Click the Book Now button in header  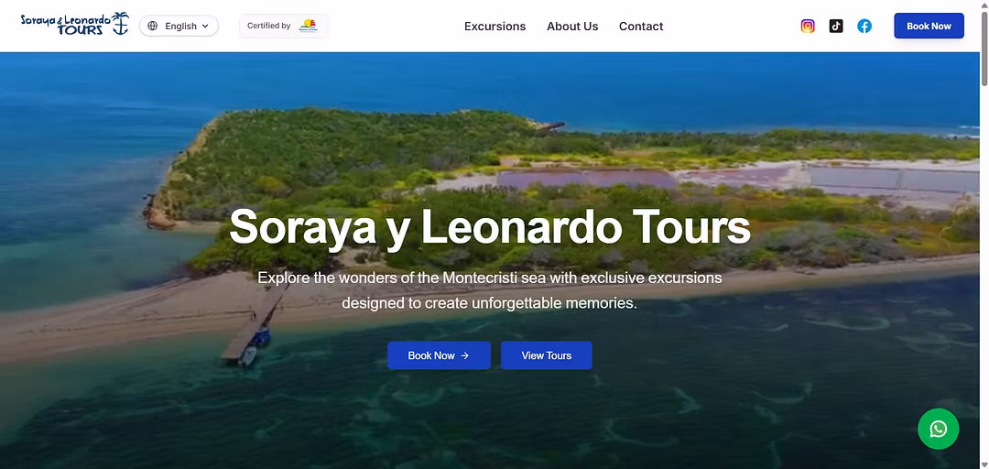click(x=929, y=26)
